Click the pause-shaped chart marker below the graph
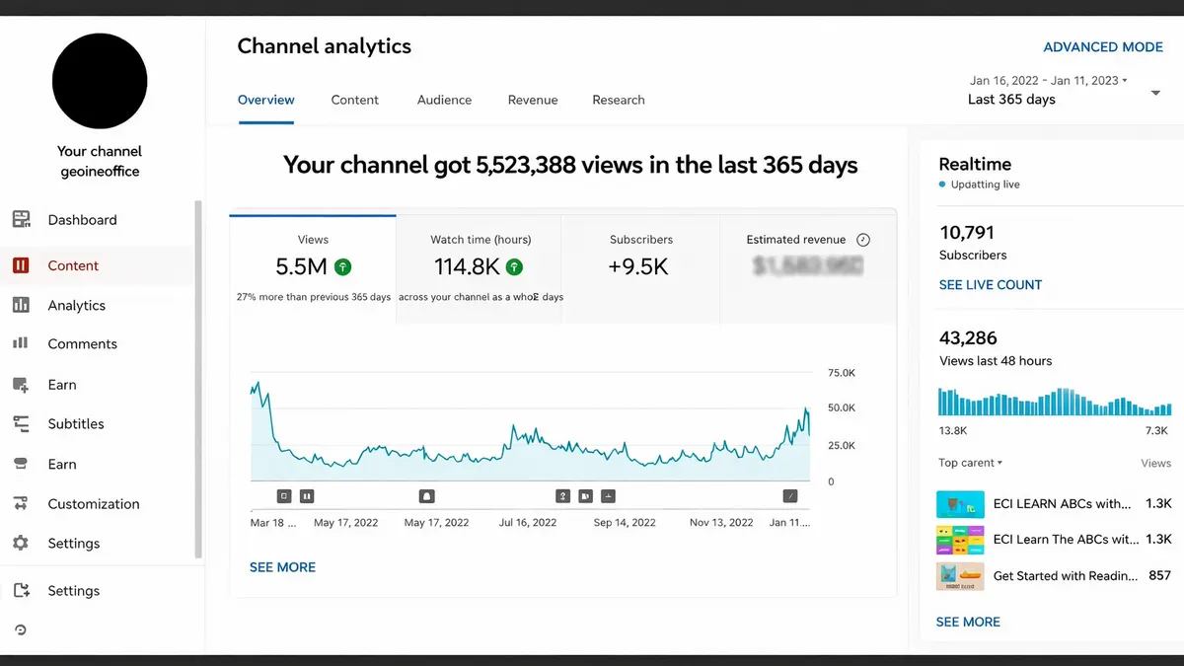The height and width of the screenshot is (666, 1184). pos(307,496)
